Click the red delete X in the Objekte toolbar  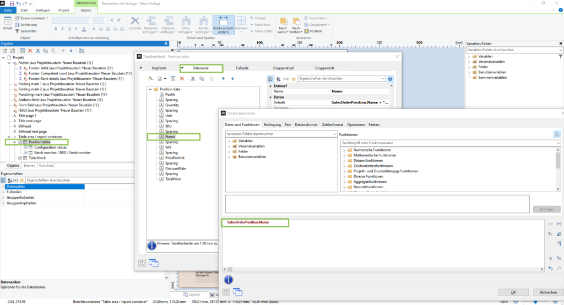click(x=30, y=50)
